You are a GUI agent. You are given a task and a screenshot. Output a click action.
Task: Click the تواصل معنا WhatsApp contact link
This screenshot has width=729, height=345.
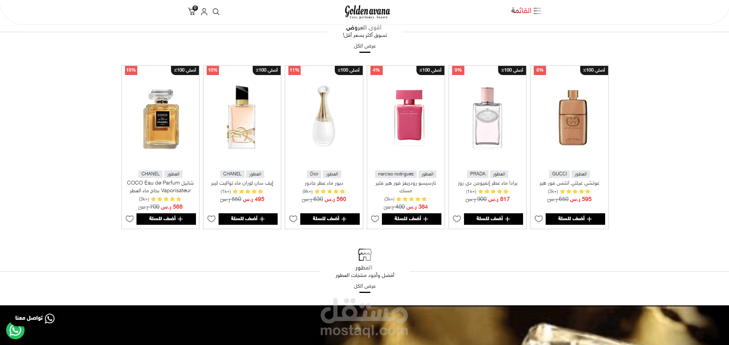(x=35, y=318)
